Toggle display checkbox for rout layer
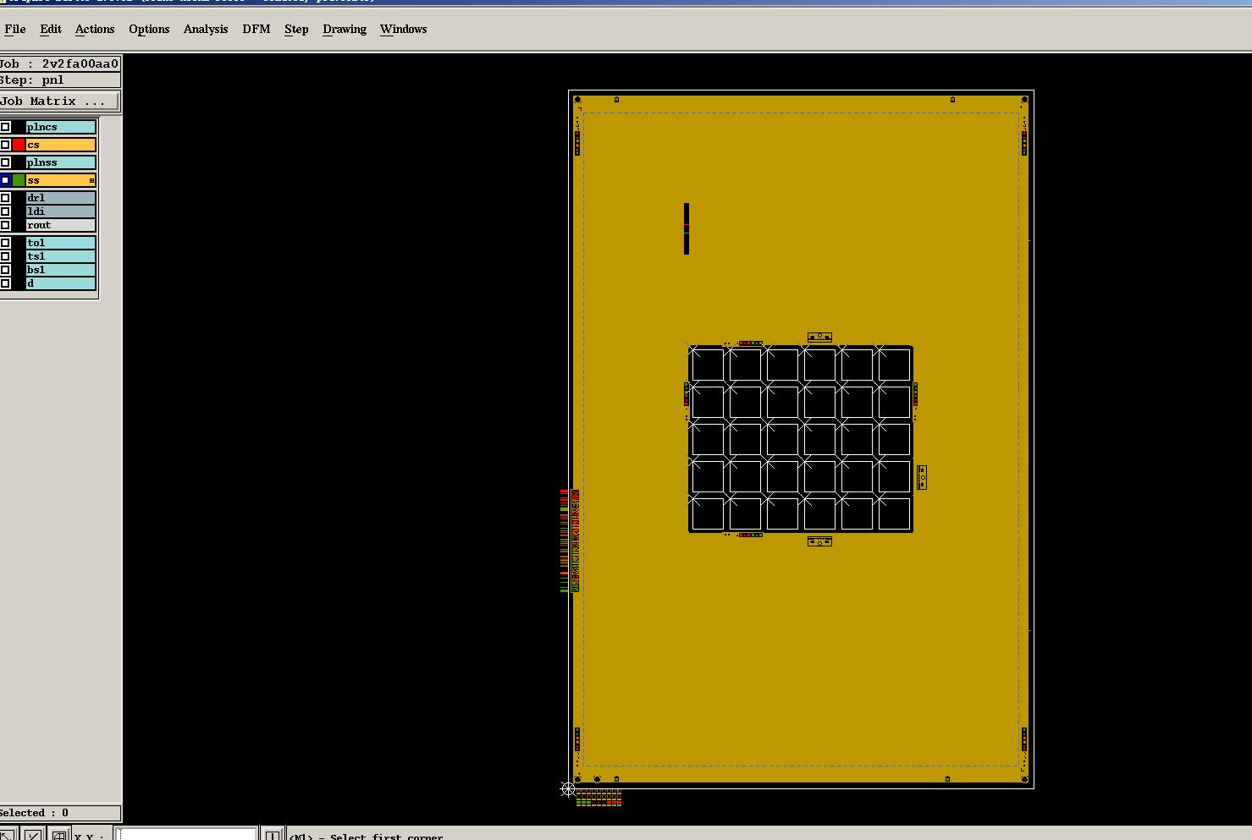The height and width of the screenshot is (840, 1252). pos(5,225)
